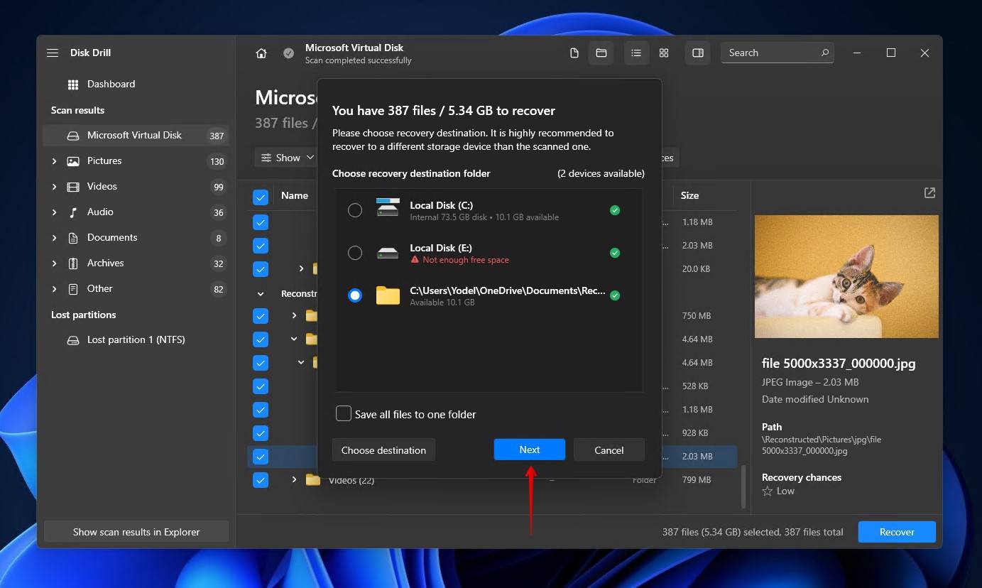Select grid view layout icon
Screen dimensions: 982x588
(x=664, y=53)
